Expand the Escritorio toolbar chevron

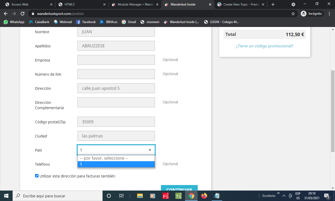coord(278,193)
